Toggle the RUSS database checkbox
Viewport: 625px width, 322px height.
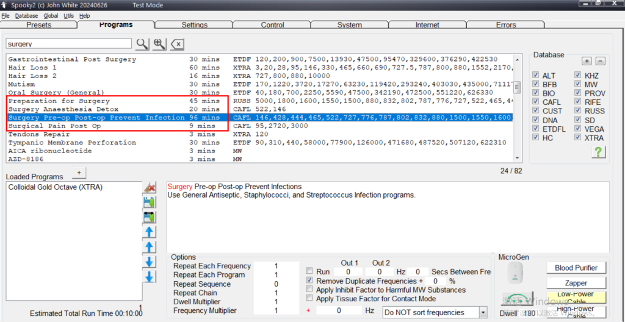(x=577, y=111)
